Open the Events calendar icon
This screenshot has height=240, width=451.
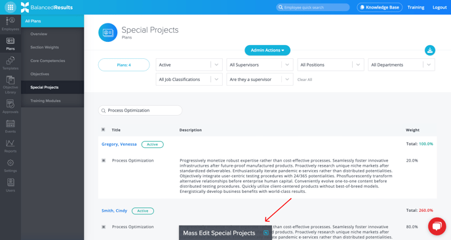[x=10, y=126]
